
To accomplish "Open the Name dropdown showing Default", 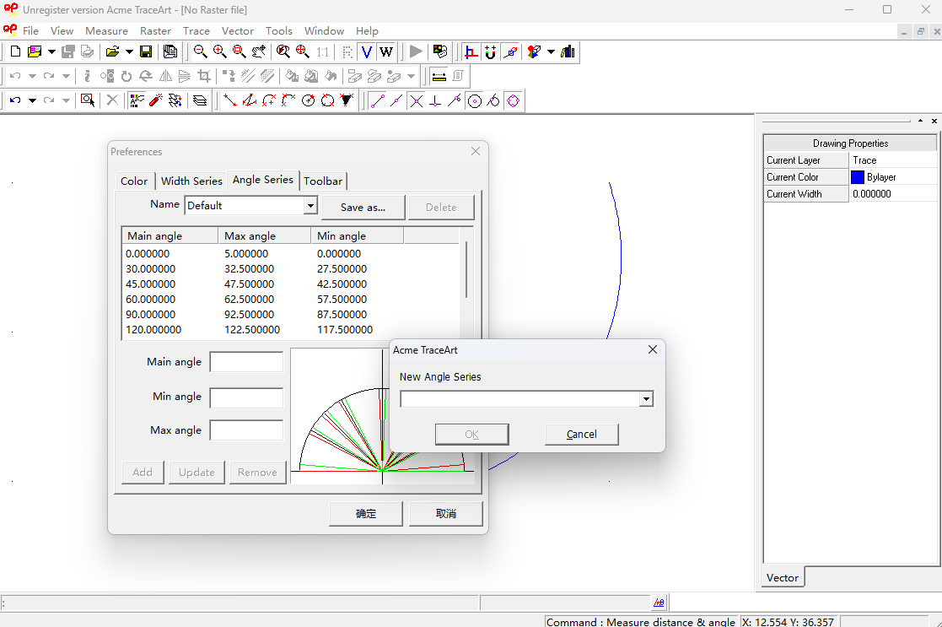I will point(310,206).
